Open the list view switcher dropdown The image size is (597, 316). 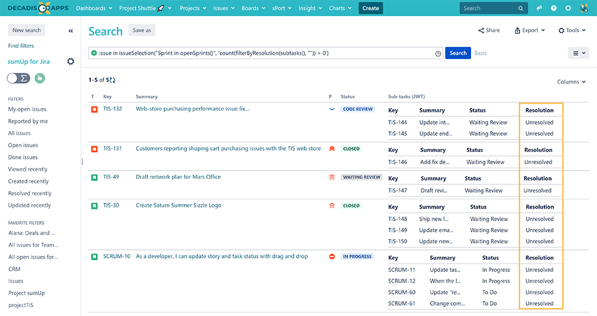point(578,53)
